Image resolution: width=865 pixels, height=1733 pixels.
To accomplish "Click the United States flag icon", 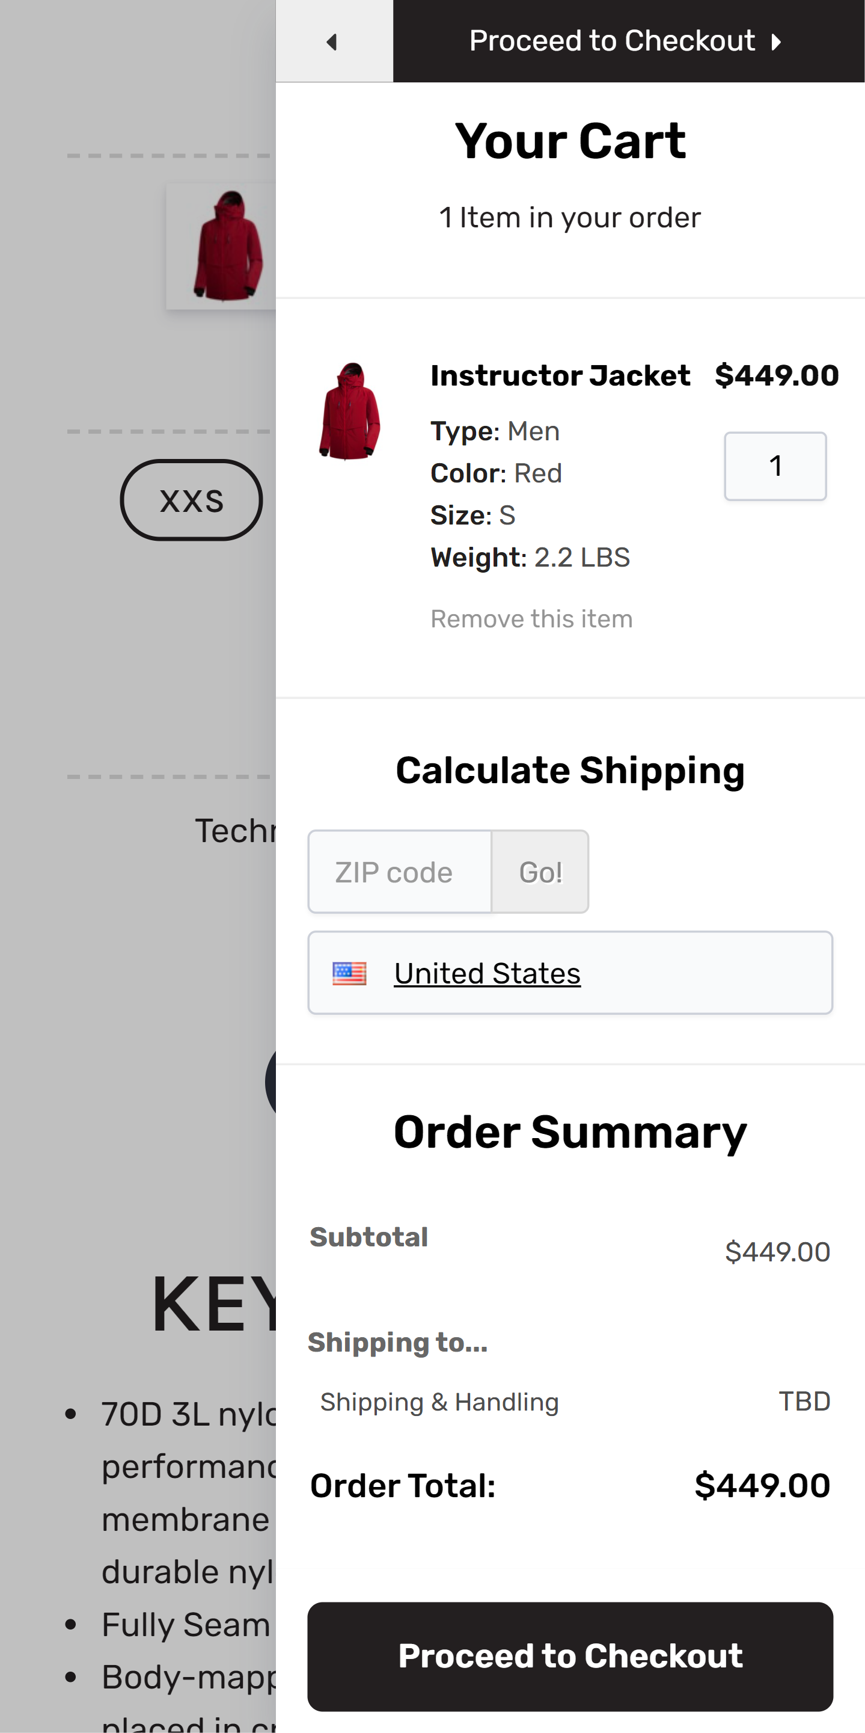I will click(x=349, y=973).
